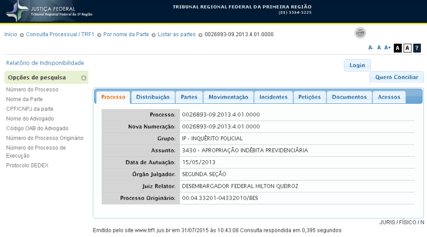Click the phone number (61) 3314-5225
The height and width of the screenshot is (237, 427).
[x=295, y=13]
